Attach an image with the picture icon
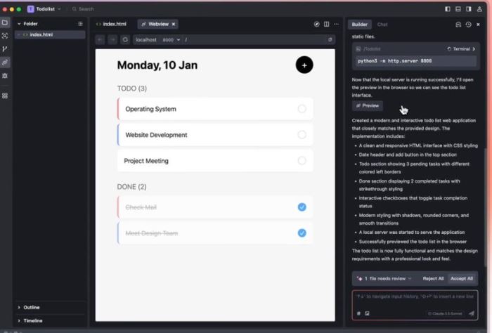This screenshot has height=333, width=492. pos(367,313)
